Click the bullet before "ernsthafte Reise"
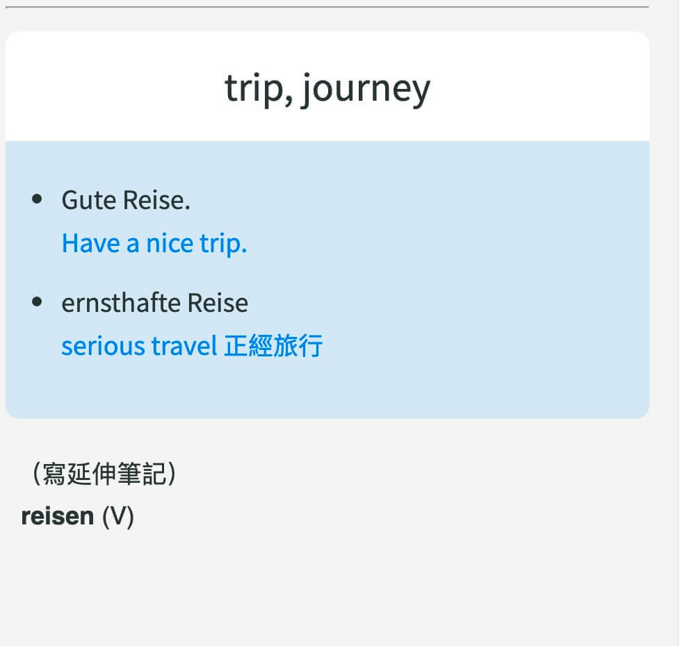Viewport: 680px width, 646px height. pyautogui.click(x=37, y=302)
